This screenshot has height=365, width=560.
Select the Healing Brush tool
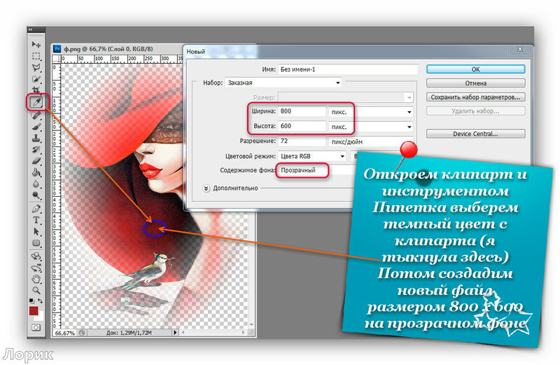point(36,115)
